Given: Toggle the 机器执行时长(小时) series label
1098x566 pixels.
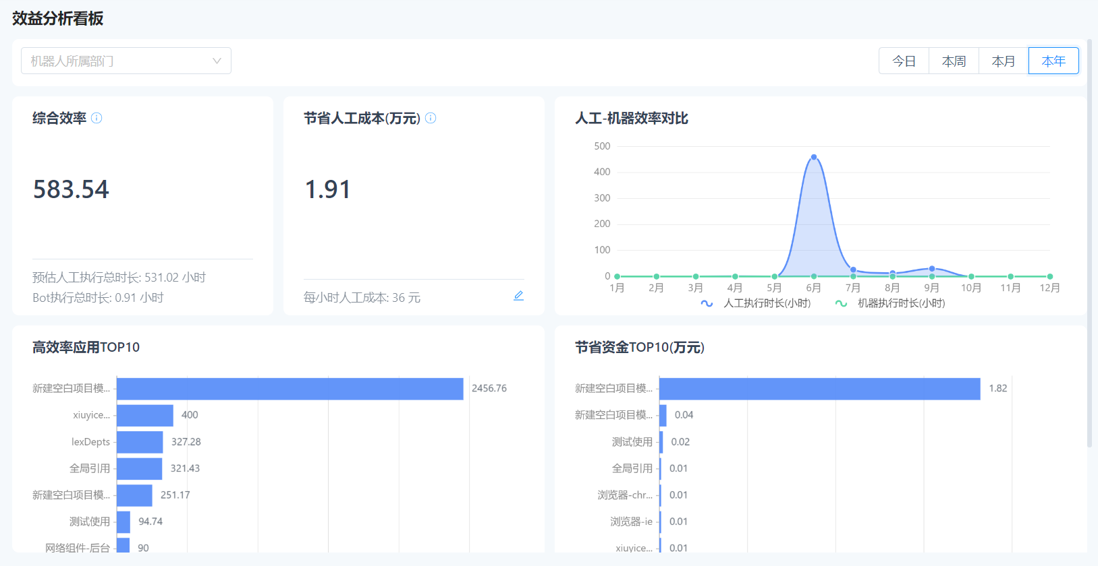Looking at the screenshot, I should 901,303.
